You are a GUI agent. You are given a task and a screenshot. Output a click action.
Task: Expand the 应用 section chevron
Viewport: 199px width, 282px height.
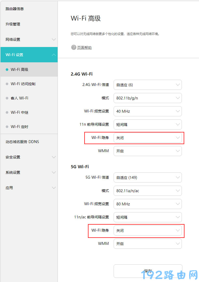54,187
